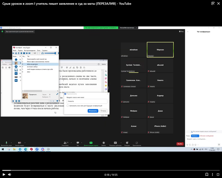Select sound row 4 in Soundpad list

(x=40, y=67)
